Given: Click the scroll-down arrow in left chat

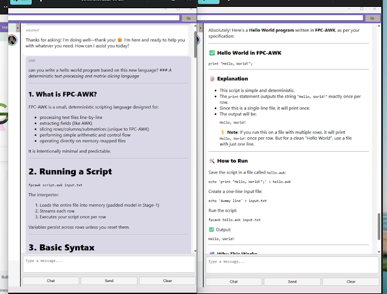Looking at the screenshot, I should click(x=195, y=251).
